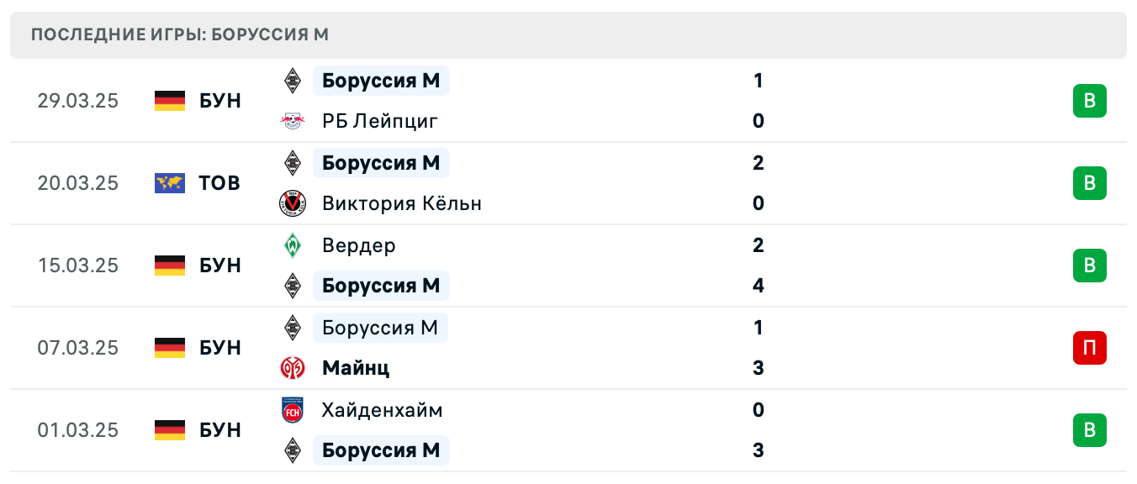Click the Heidenheim club crest
The height and width of the screenshot is (484, 1137).
[293, 410]
